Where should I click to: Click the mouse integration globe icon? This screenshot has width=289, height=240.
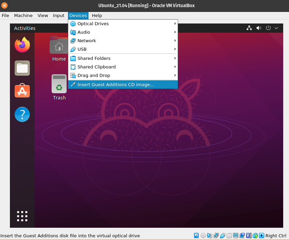255,236
